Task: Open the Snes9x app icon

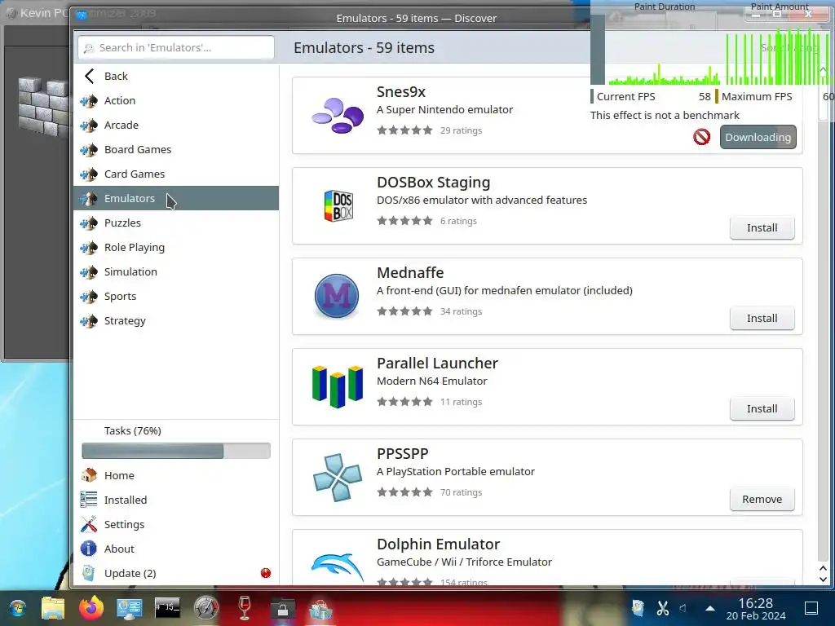Action: click(338, 116)
